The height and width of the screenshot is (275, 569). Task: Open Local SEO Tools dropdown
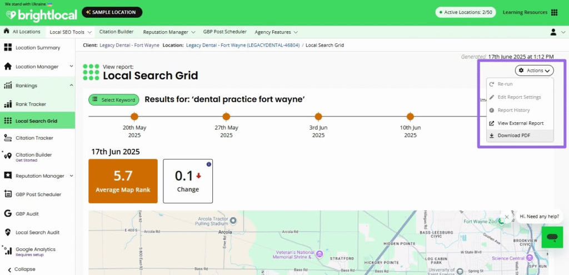tap(70, 32)
